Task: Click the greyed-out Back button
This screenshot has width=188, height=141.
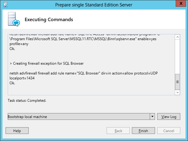Action: (118, 131)
